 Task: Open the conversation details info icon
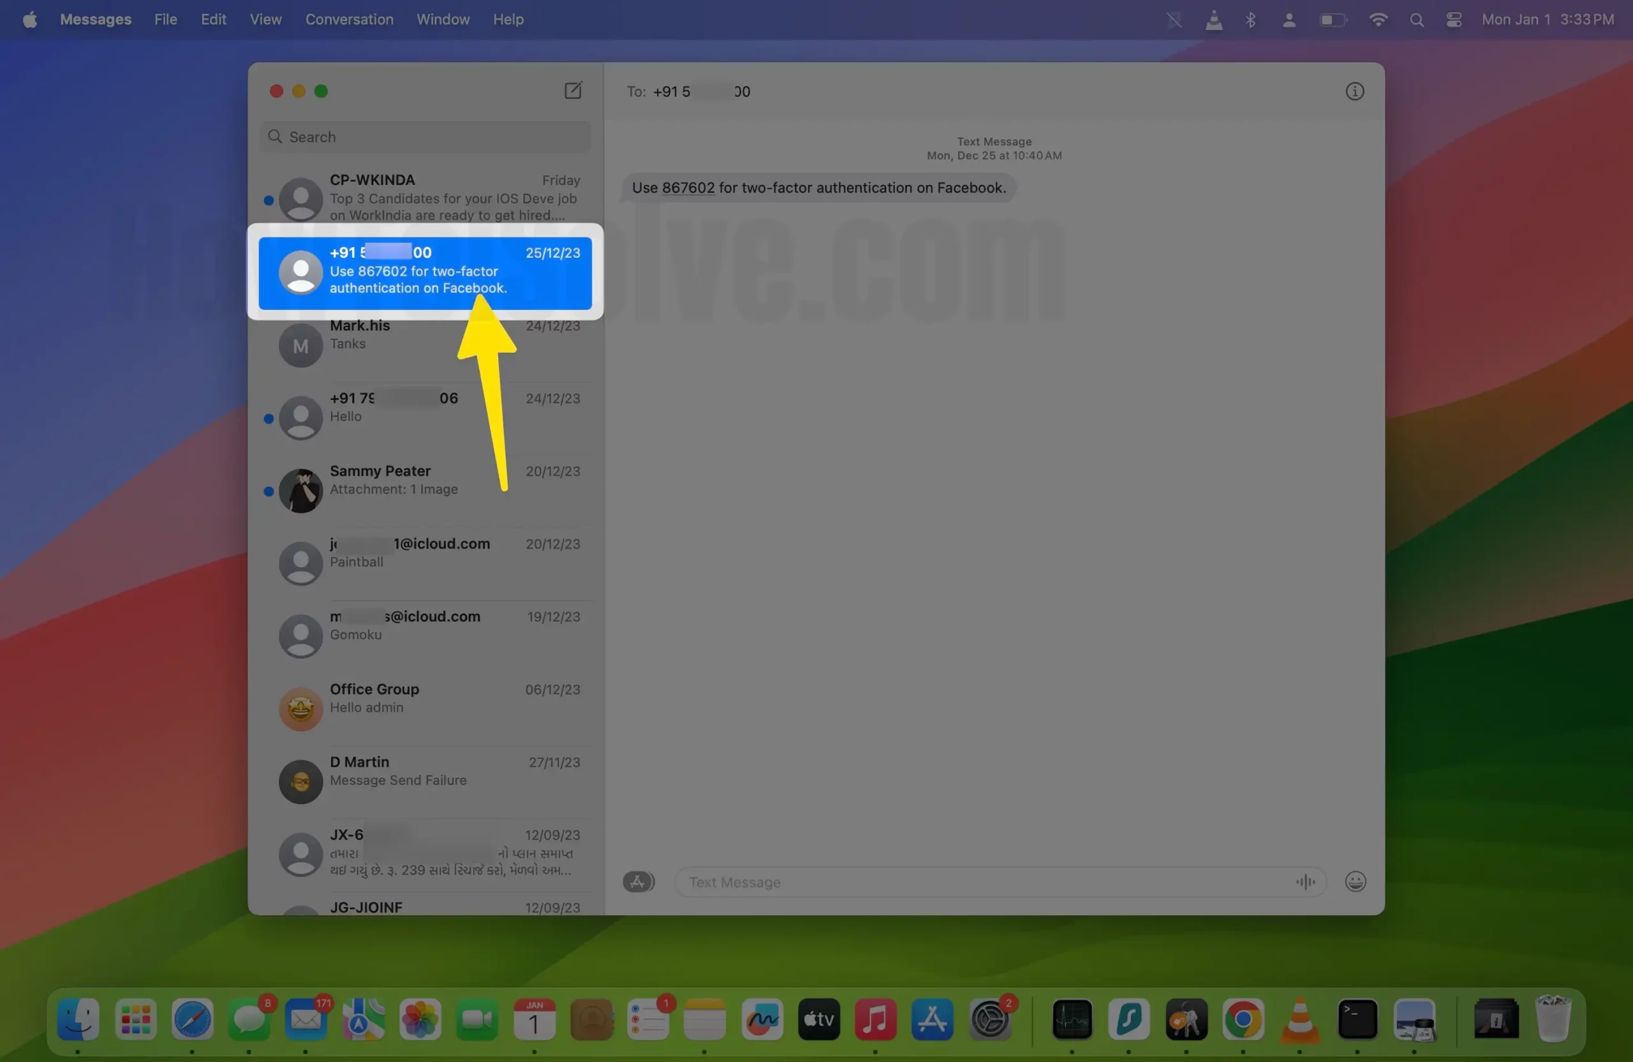[x=1354, y=91]
